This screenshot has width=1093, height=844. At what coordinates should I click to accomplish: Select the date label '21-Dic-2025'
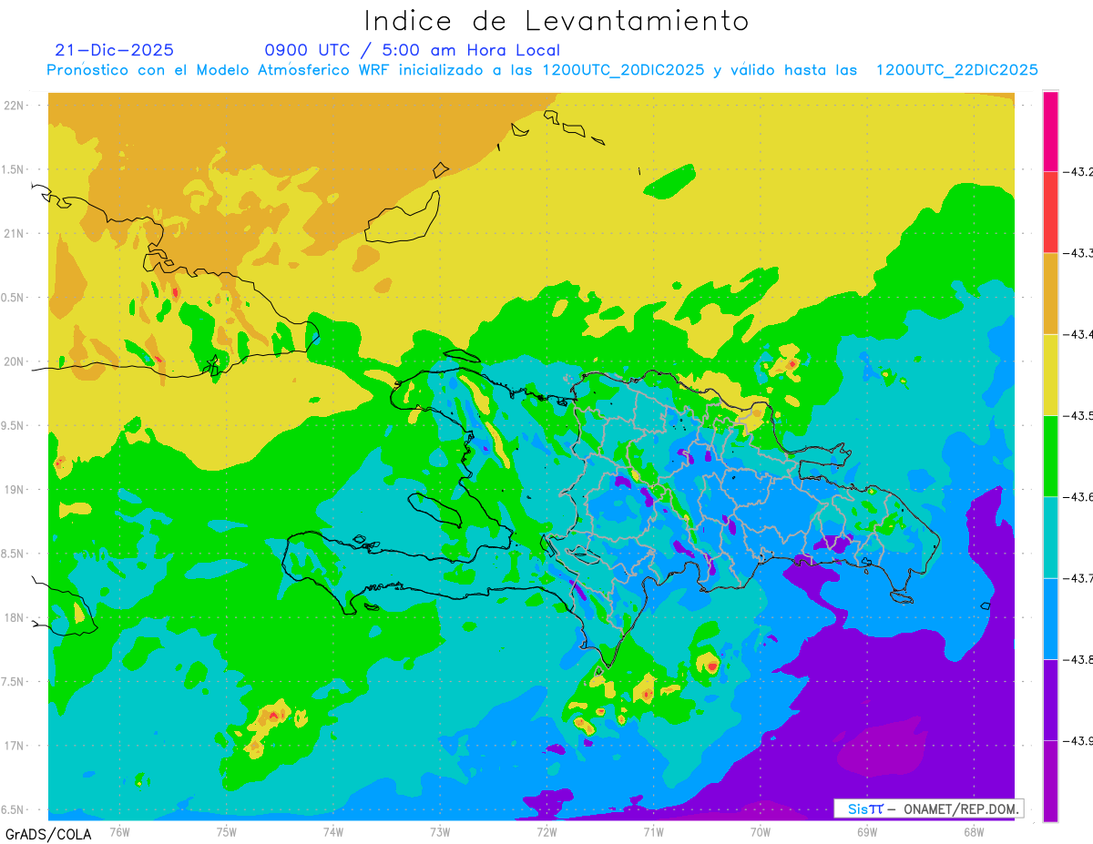click(115, 50)
